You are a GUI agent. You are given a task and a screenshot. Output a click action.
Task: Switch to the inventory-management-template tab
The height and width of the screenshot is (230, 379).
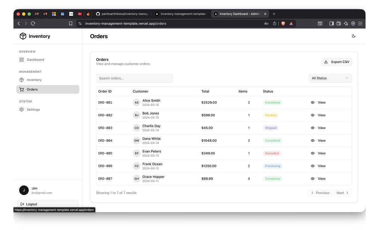tap(180, 14)
